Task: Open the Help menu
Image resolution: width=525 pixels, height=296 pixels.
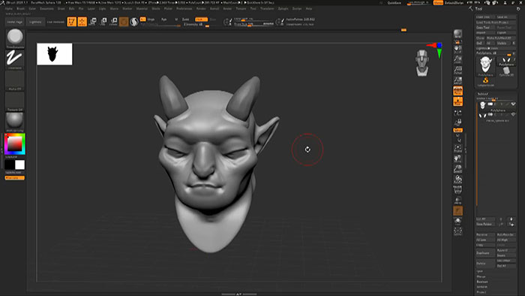Action: [x=309, y=8]
